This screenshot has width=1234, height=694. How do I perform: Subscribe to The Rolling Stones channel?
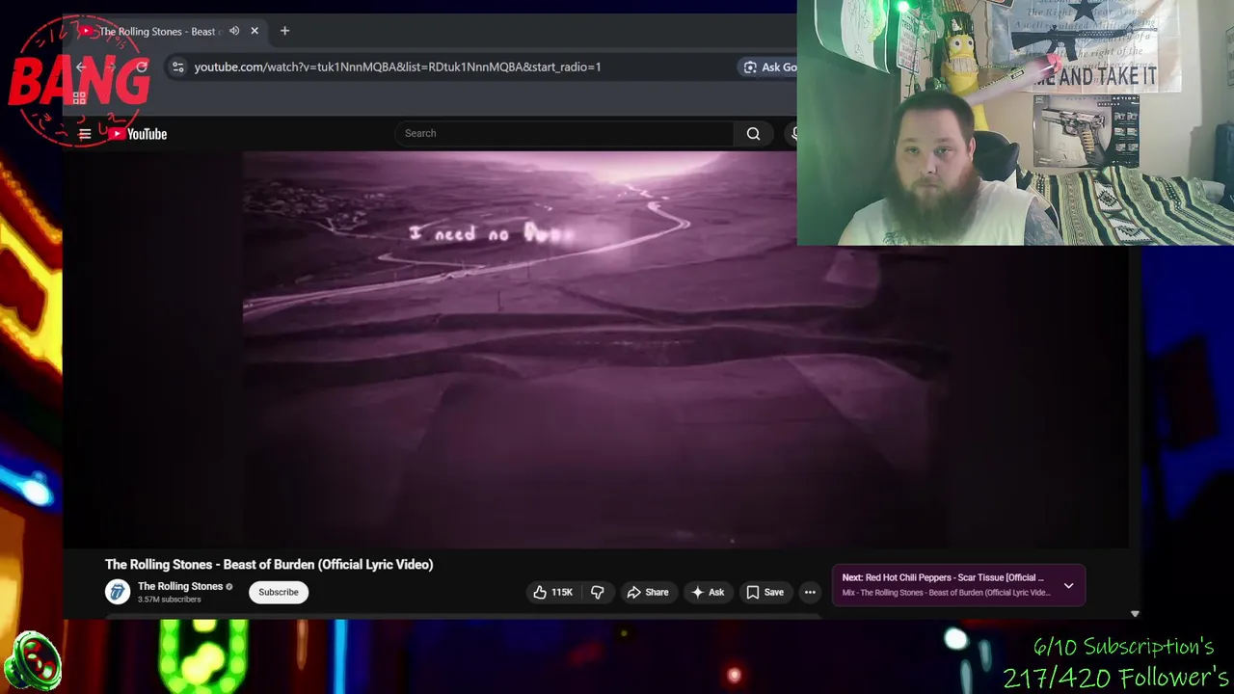tap(279, 592)
